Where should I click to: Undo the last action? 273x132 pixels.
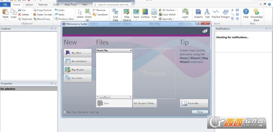tap(60, 10)
